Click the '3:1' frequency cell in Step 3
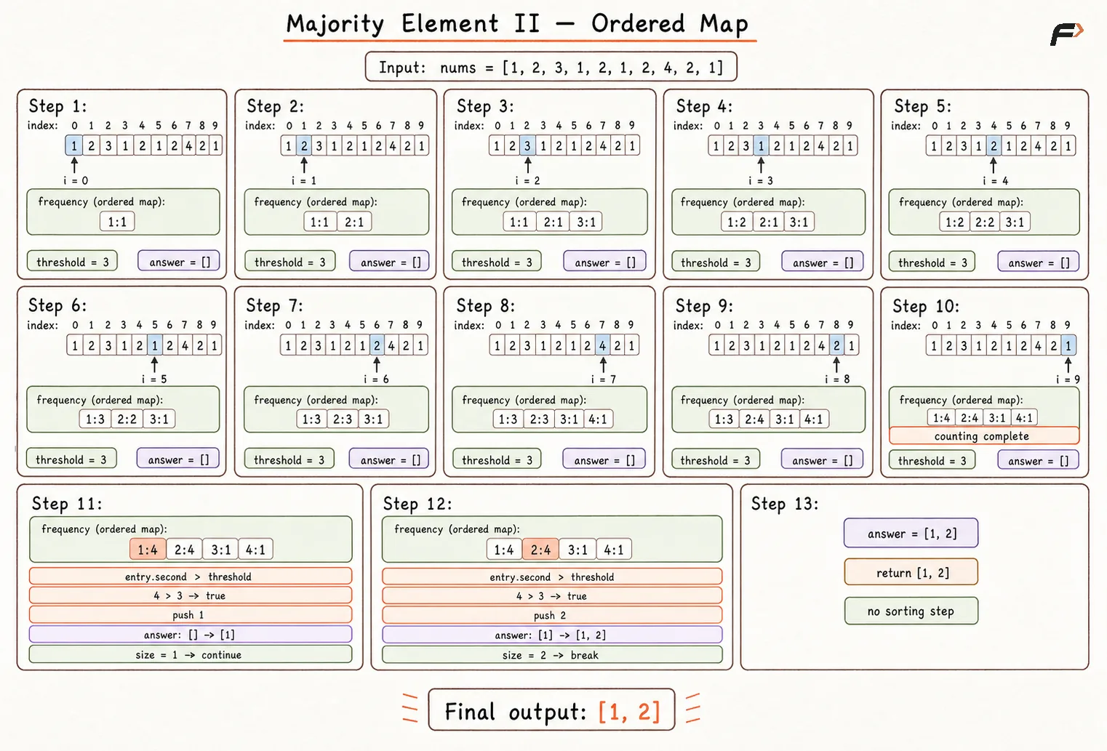This screenshot has width=1107, height=751. click(x=586, y=222)
